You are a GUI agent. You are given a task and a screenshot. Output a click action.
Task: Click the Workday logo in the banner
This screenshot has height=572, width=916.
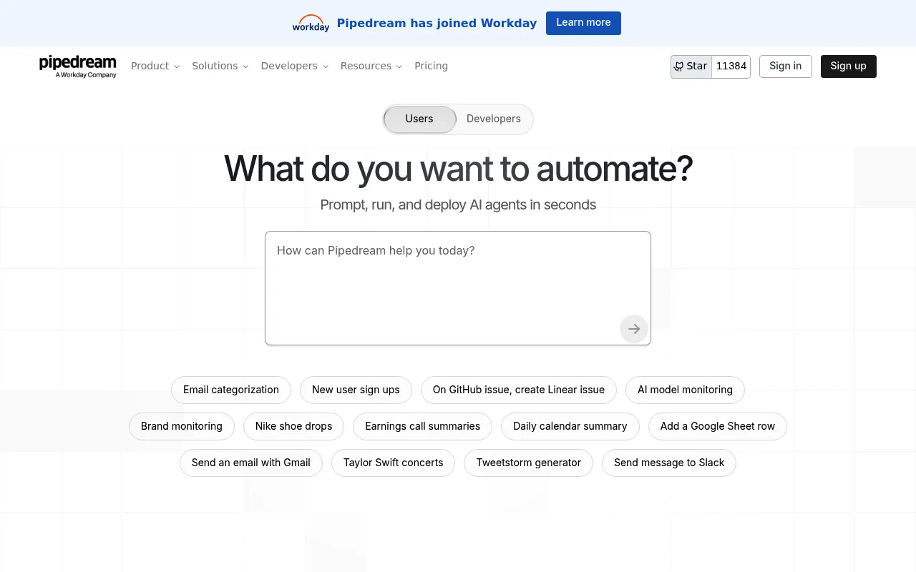coord(311,23)
